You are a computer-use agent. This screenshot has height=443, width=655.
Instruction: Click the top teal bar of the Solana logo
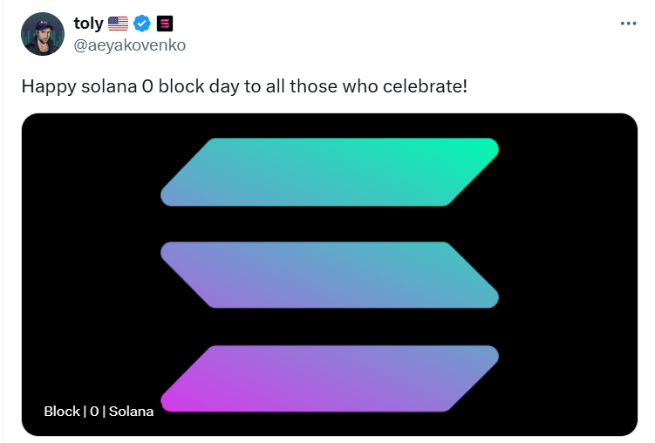(330, 172)
